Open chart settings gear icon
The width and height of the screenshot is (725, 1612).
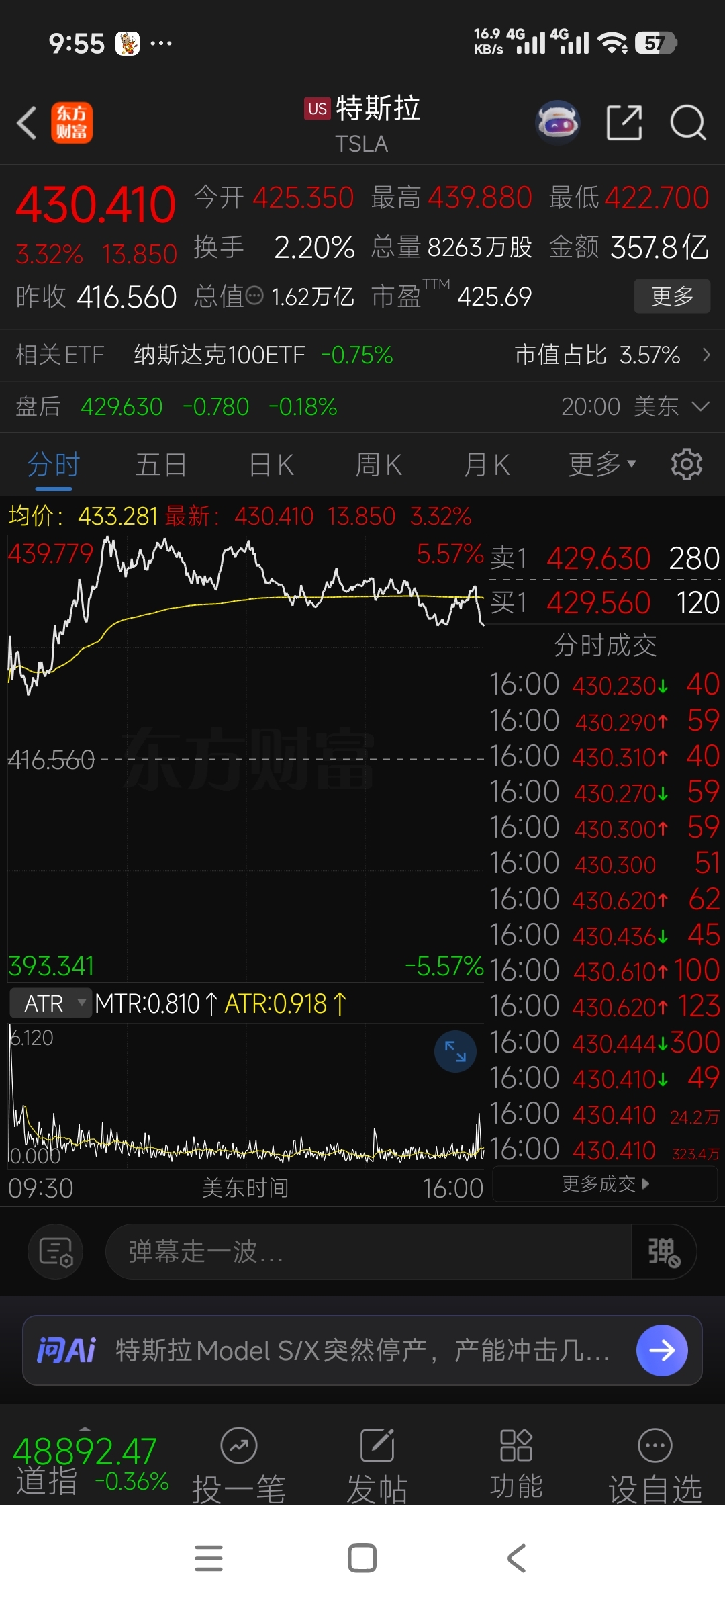click(x=686, y=464)
